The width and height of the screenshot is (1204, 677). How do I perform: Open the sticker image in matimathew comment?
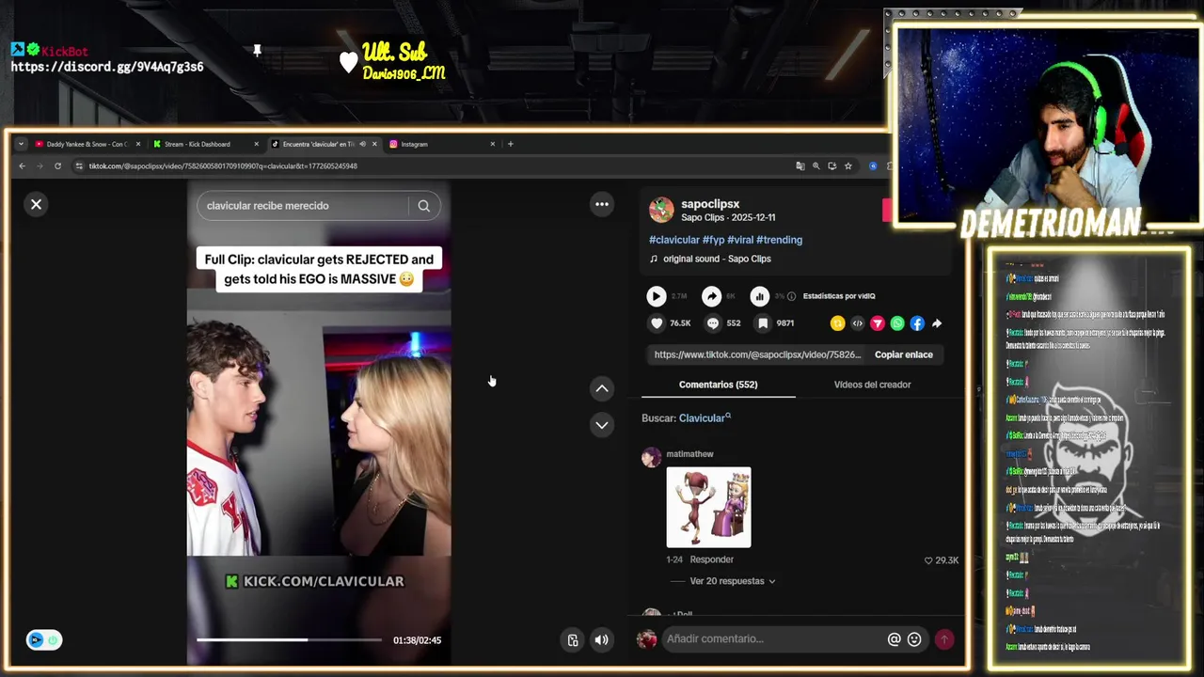[708, 508]
